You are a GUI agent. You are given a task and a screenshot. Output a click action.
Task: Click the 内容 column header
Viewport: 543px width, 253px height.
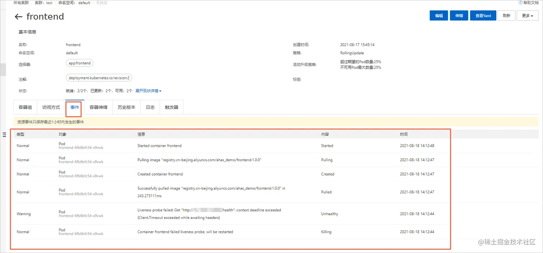tap(325, 134)
